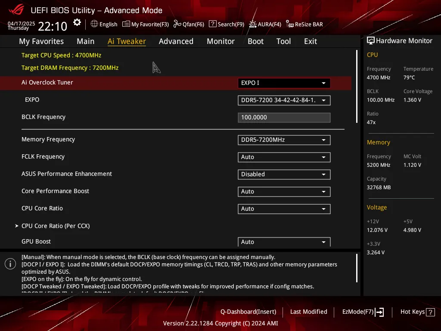The width and height of the screenshot is (441, 331).
Task: Click the BCLK Frequency input field
Action: (x=284, y=117)
